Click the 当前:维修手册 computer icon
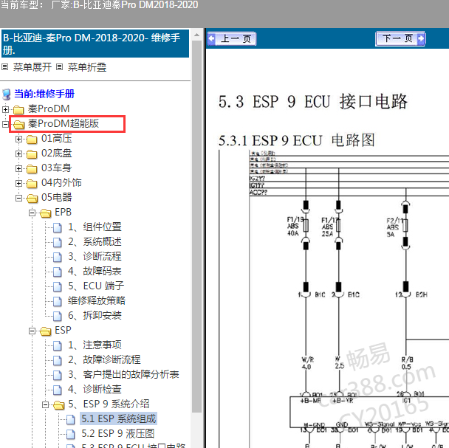 pos(7,94)
